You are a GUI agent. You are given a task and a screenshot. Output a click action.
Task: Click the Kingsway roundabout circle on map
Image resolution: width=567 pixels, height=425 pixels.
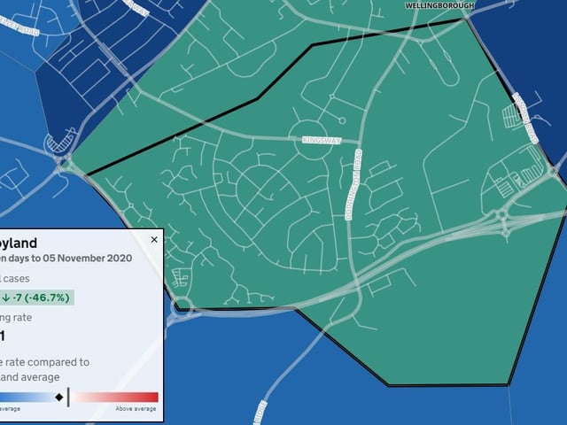click(x=309, y=140)
